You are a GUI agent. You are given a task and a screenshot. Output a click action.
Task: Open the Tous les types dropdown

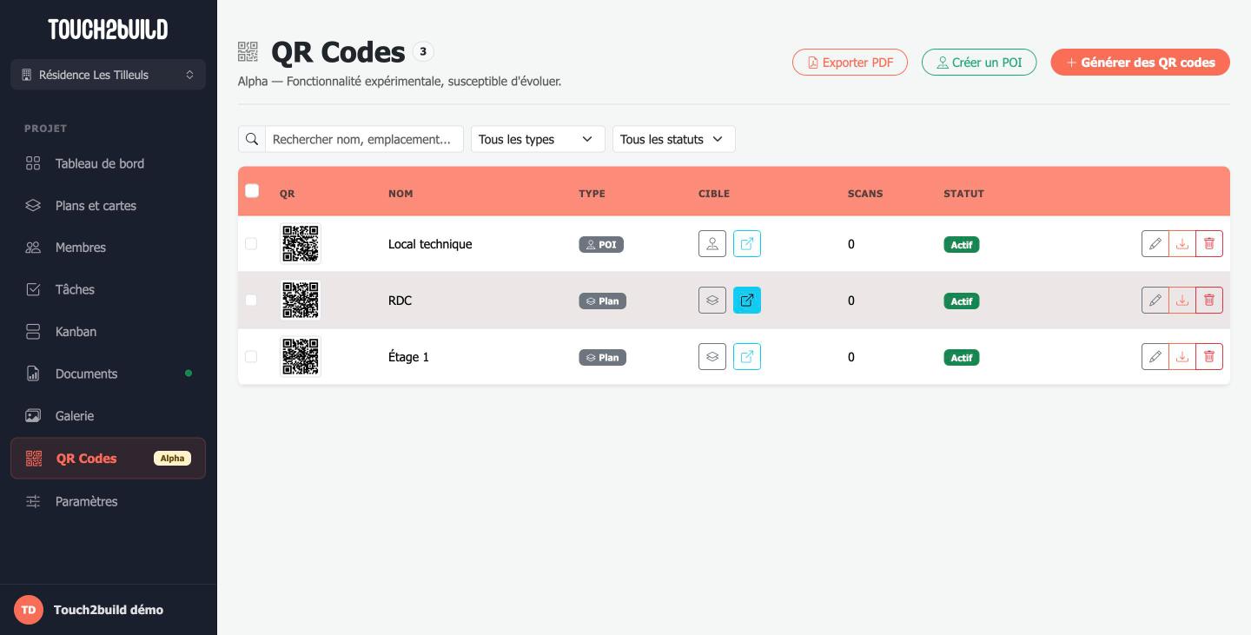[538, 139]
